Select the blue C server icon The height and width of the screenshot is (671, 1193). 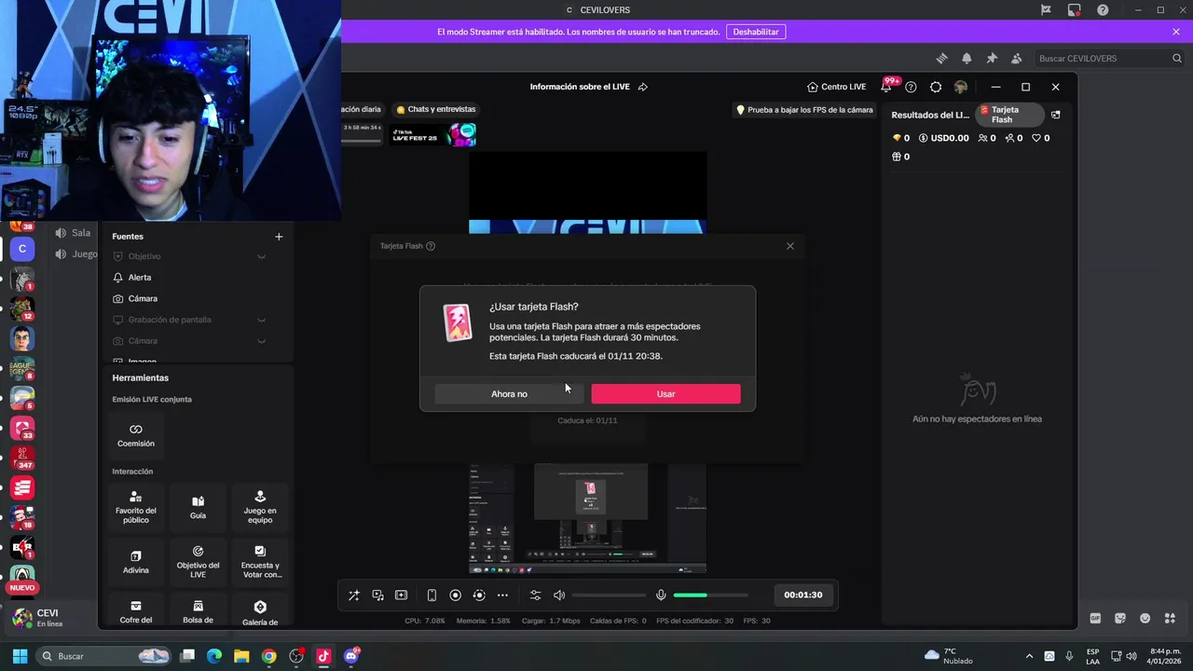pyautogui.click(x=22, y=249)
